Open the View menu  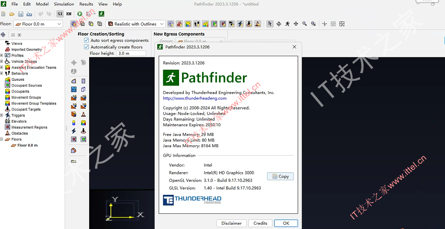click(x=103, y=4)
